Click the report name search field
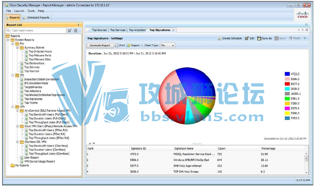Image resolution: width=316 pixels, height=187 pixels. 36,30
